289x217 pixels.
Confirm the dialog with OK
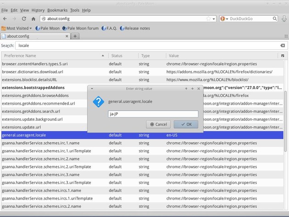coord(186,124)
